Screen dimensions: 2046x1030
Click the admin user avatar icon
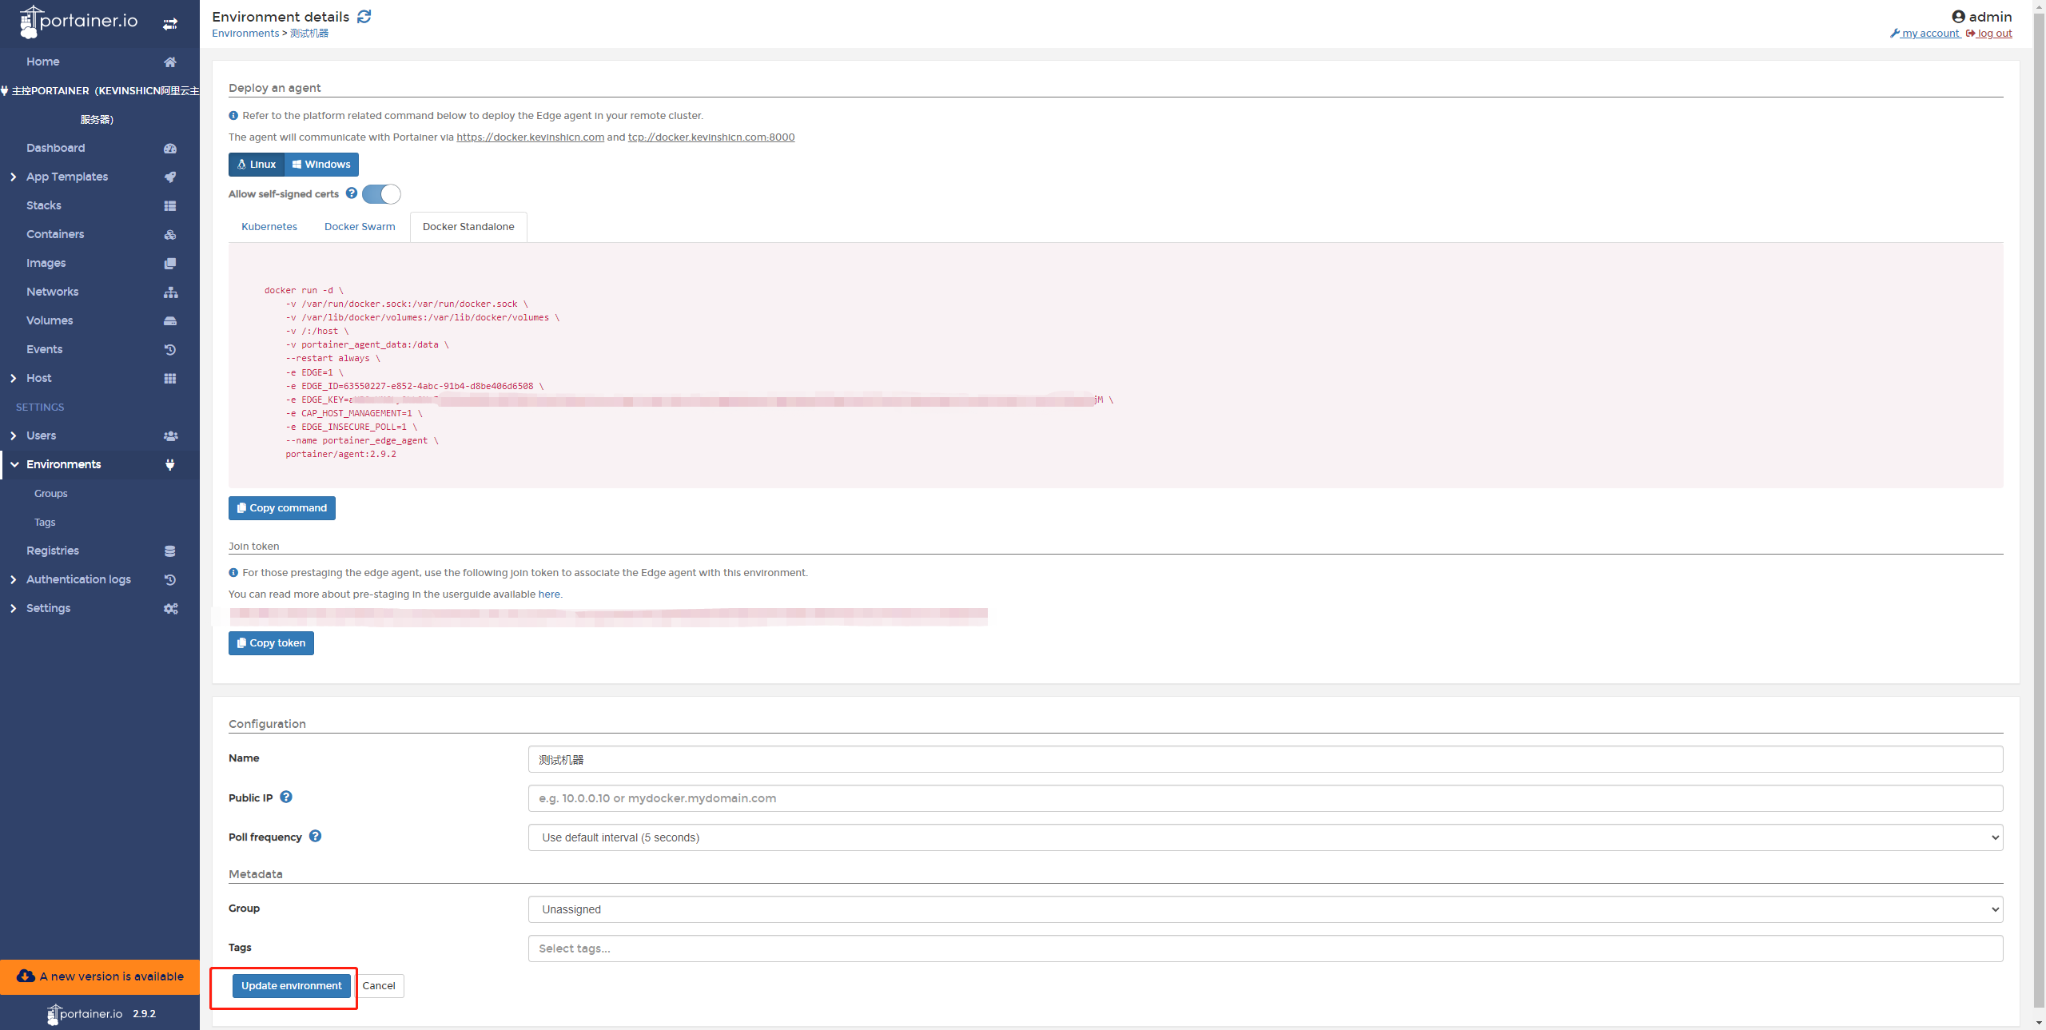click(1958, 17)
